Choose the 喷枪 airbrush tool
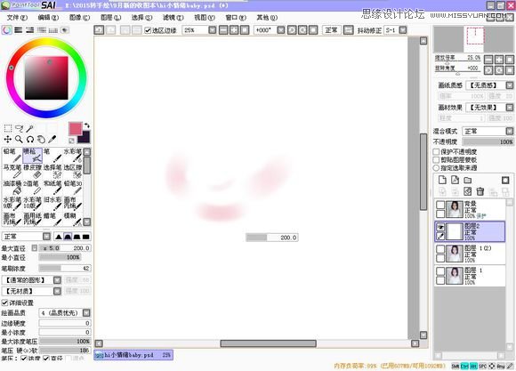 pyautogui.click(x=32, y=155)
